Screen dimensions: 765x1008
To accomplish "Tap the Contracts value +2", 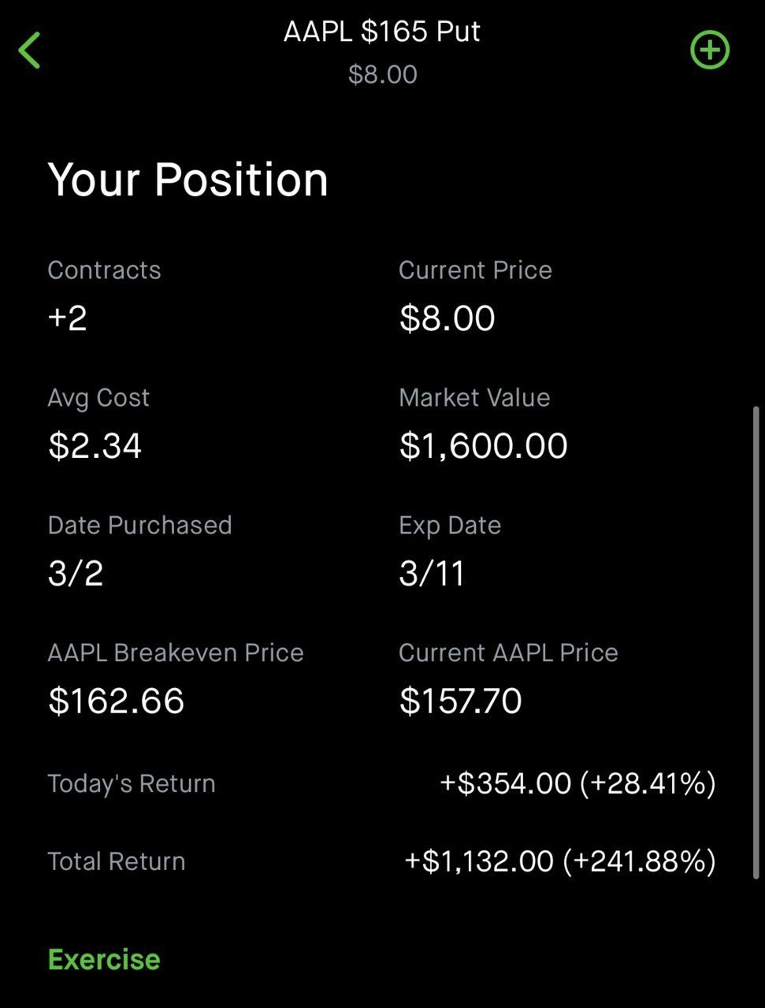I will 68,318.
